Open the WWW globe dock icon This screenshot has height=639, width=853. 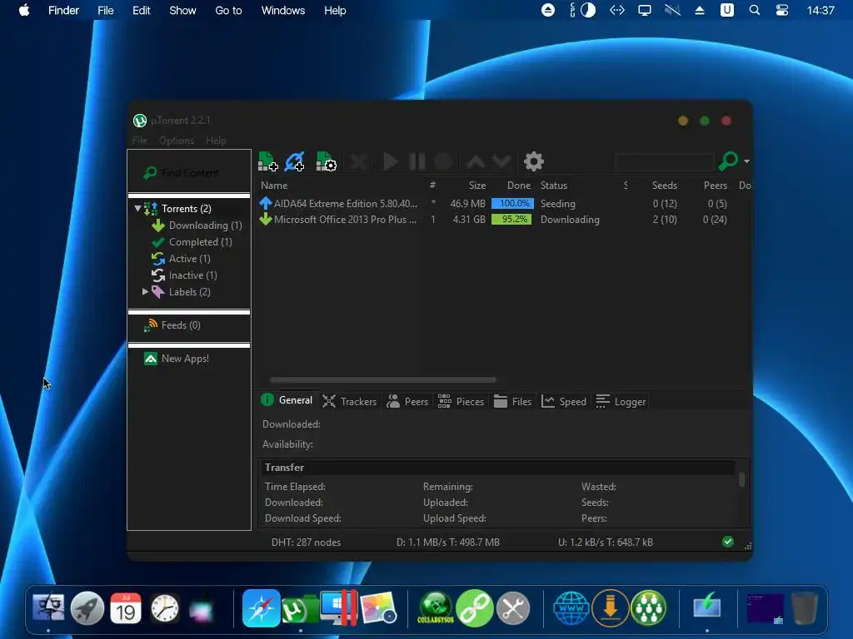coord(571,608)
